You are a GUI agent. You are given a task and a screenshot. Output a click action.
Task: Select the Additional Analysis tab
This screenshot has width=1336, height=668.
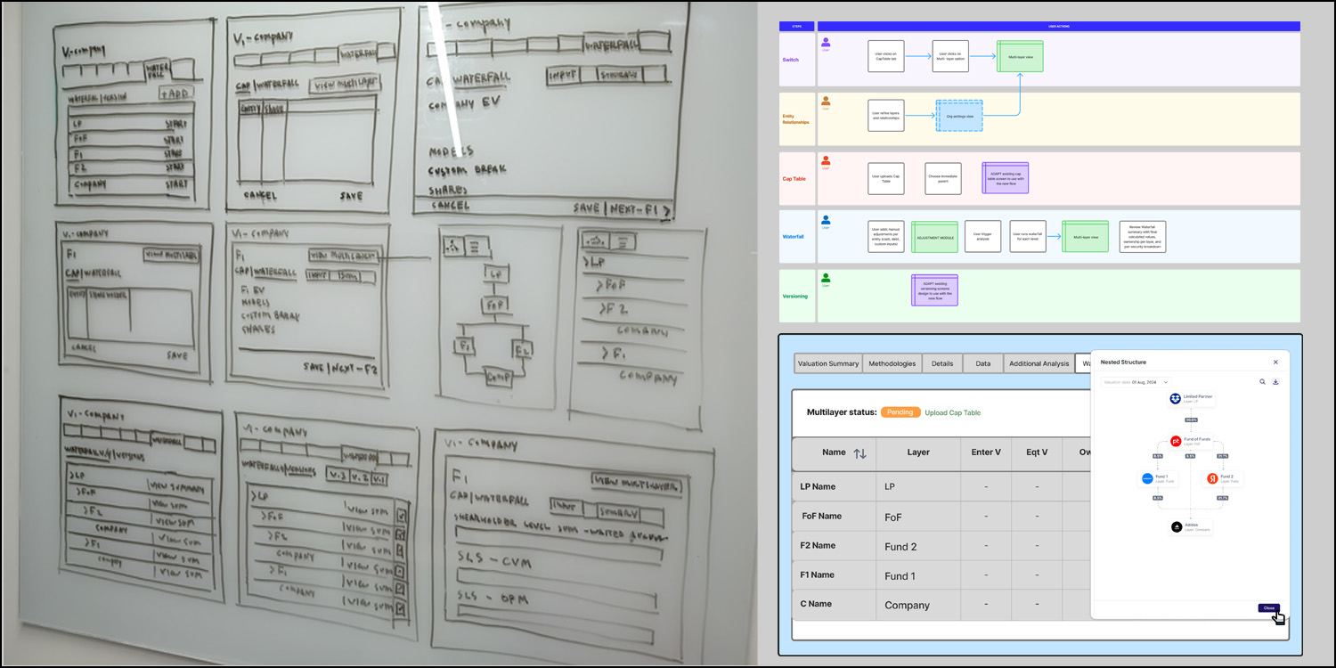point(1039,363)
